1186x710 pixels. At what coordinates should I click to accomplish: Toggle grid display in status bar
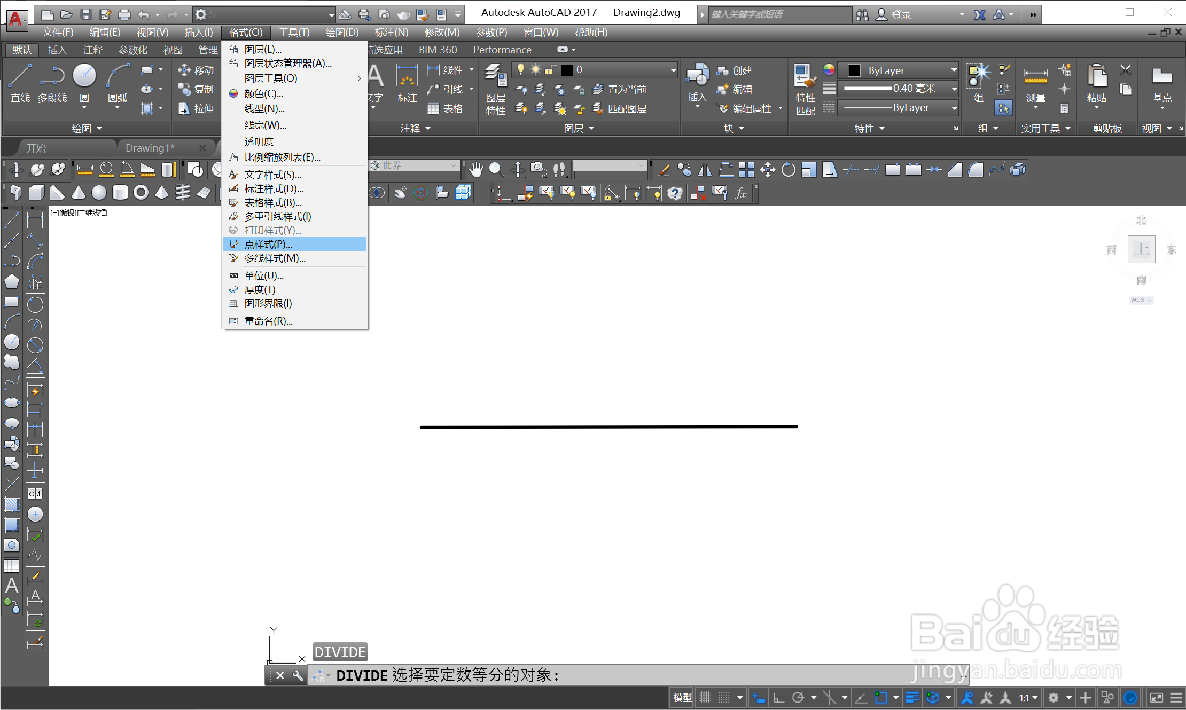point(705,697)
